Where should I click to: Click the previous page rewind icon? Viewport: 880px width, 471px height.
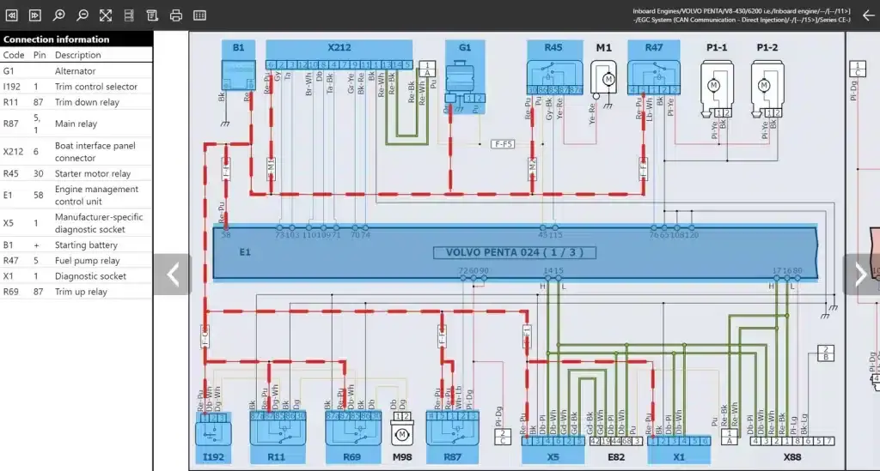(12, 15)
